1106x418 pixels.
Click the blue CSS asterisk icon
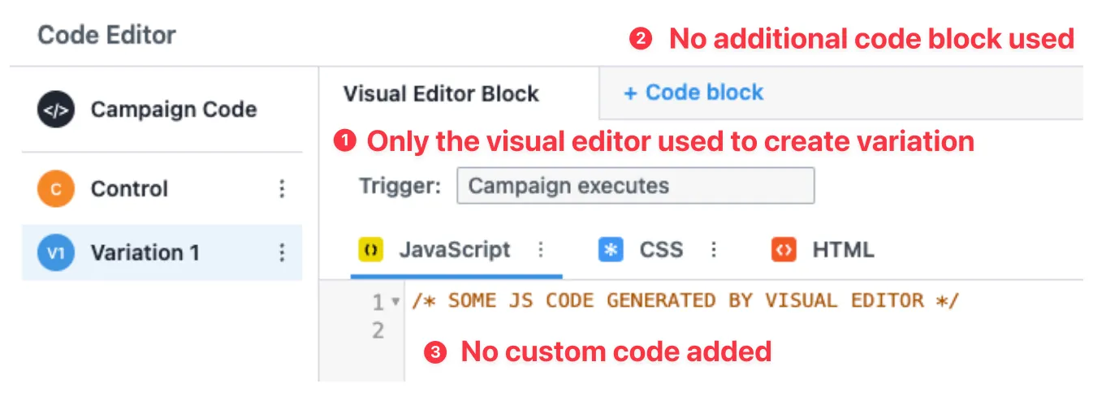click(x=611, y=250)
